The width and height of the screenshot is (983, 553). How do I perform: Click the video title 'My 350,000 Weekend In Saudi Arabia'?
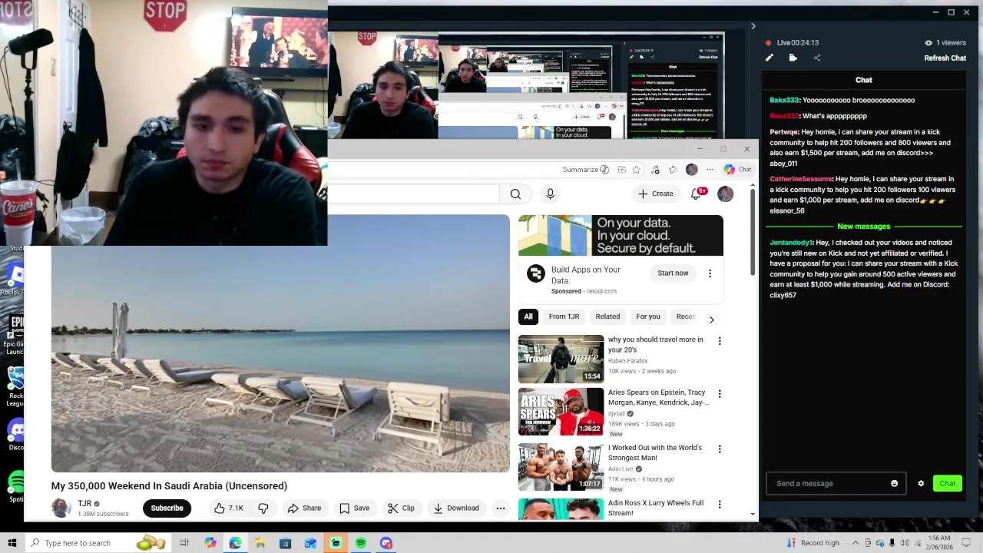click(169, 486)
